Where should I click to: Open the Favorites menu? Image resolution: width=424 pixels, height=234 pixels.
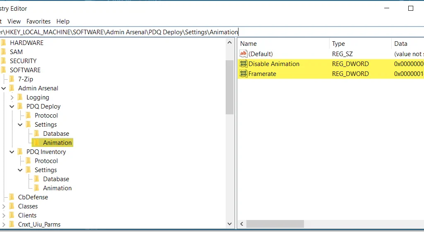(x=39, y=21)
